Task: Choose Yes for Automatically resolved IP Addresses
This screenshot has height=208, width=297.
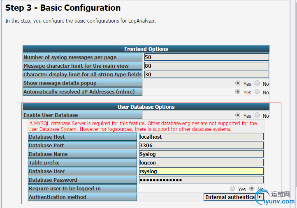Action: point(237,92)
